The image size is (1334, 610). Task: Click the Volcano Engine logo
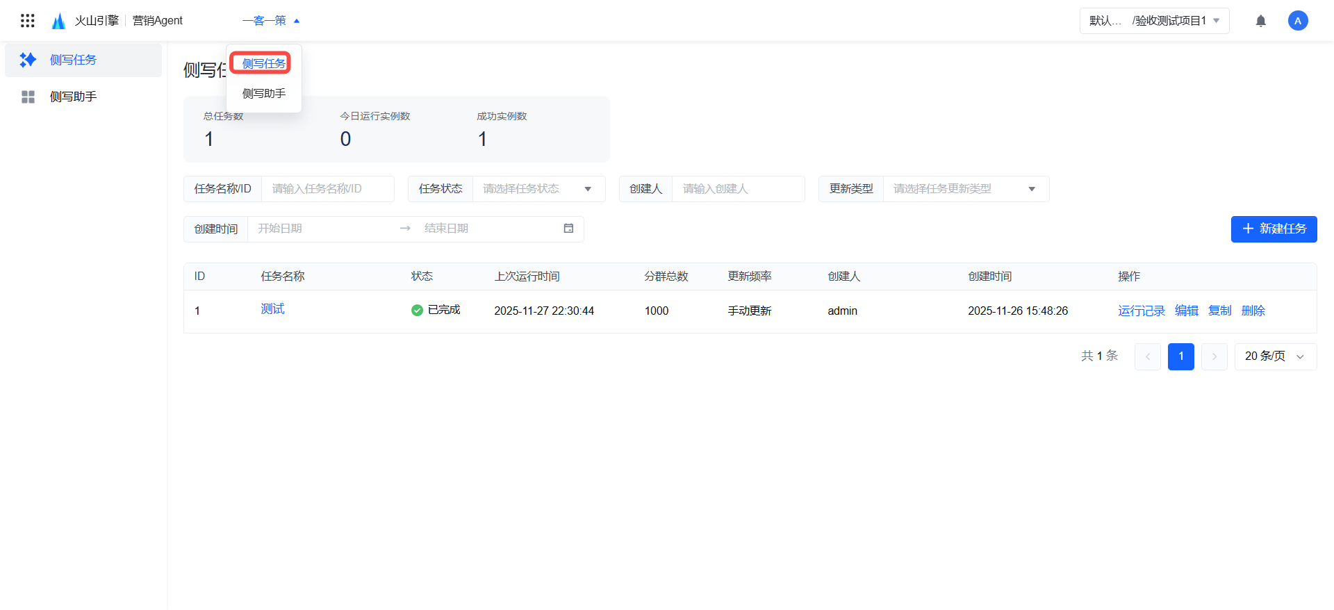click(x=59, y=21)
